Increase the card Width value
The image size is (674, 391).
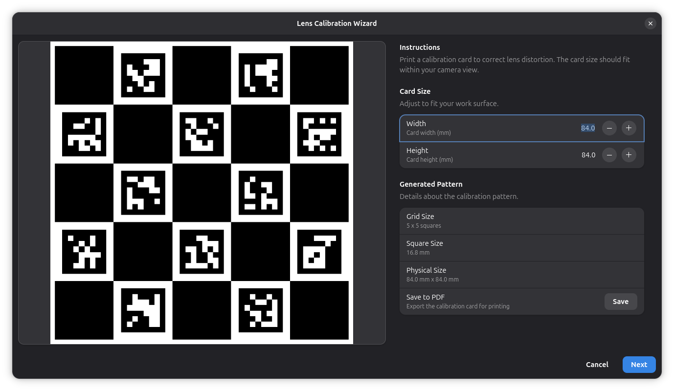click(629, 128)
